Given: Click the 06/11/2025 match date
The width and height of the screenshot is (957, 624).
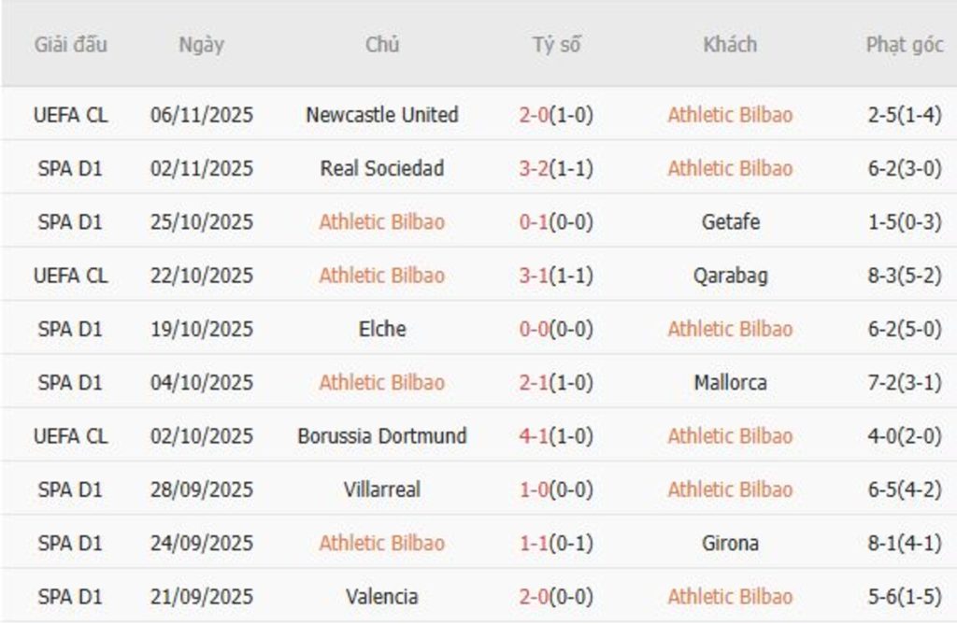Looking at the screenshot, I should tap(201, 115).
